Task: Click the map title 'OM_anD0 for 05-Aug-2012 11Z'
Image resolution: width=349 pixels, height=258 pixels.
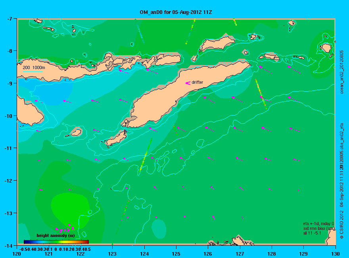Action: pos(176,12)
